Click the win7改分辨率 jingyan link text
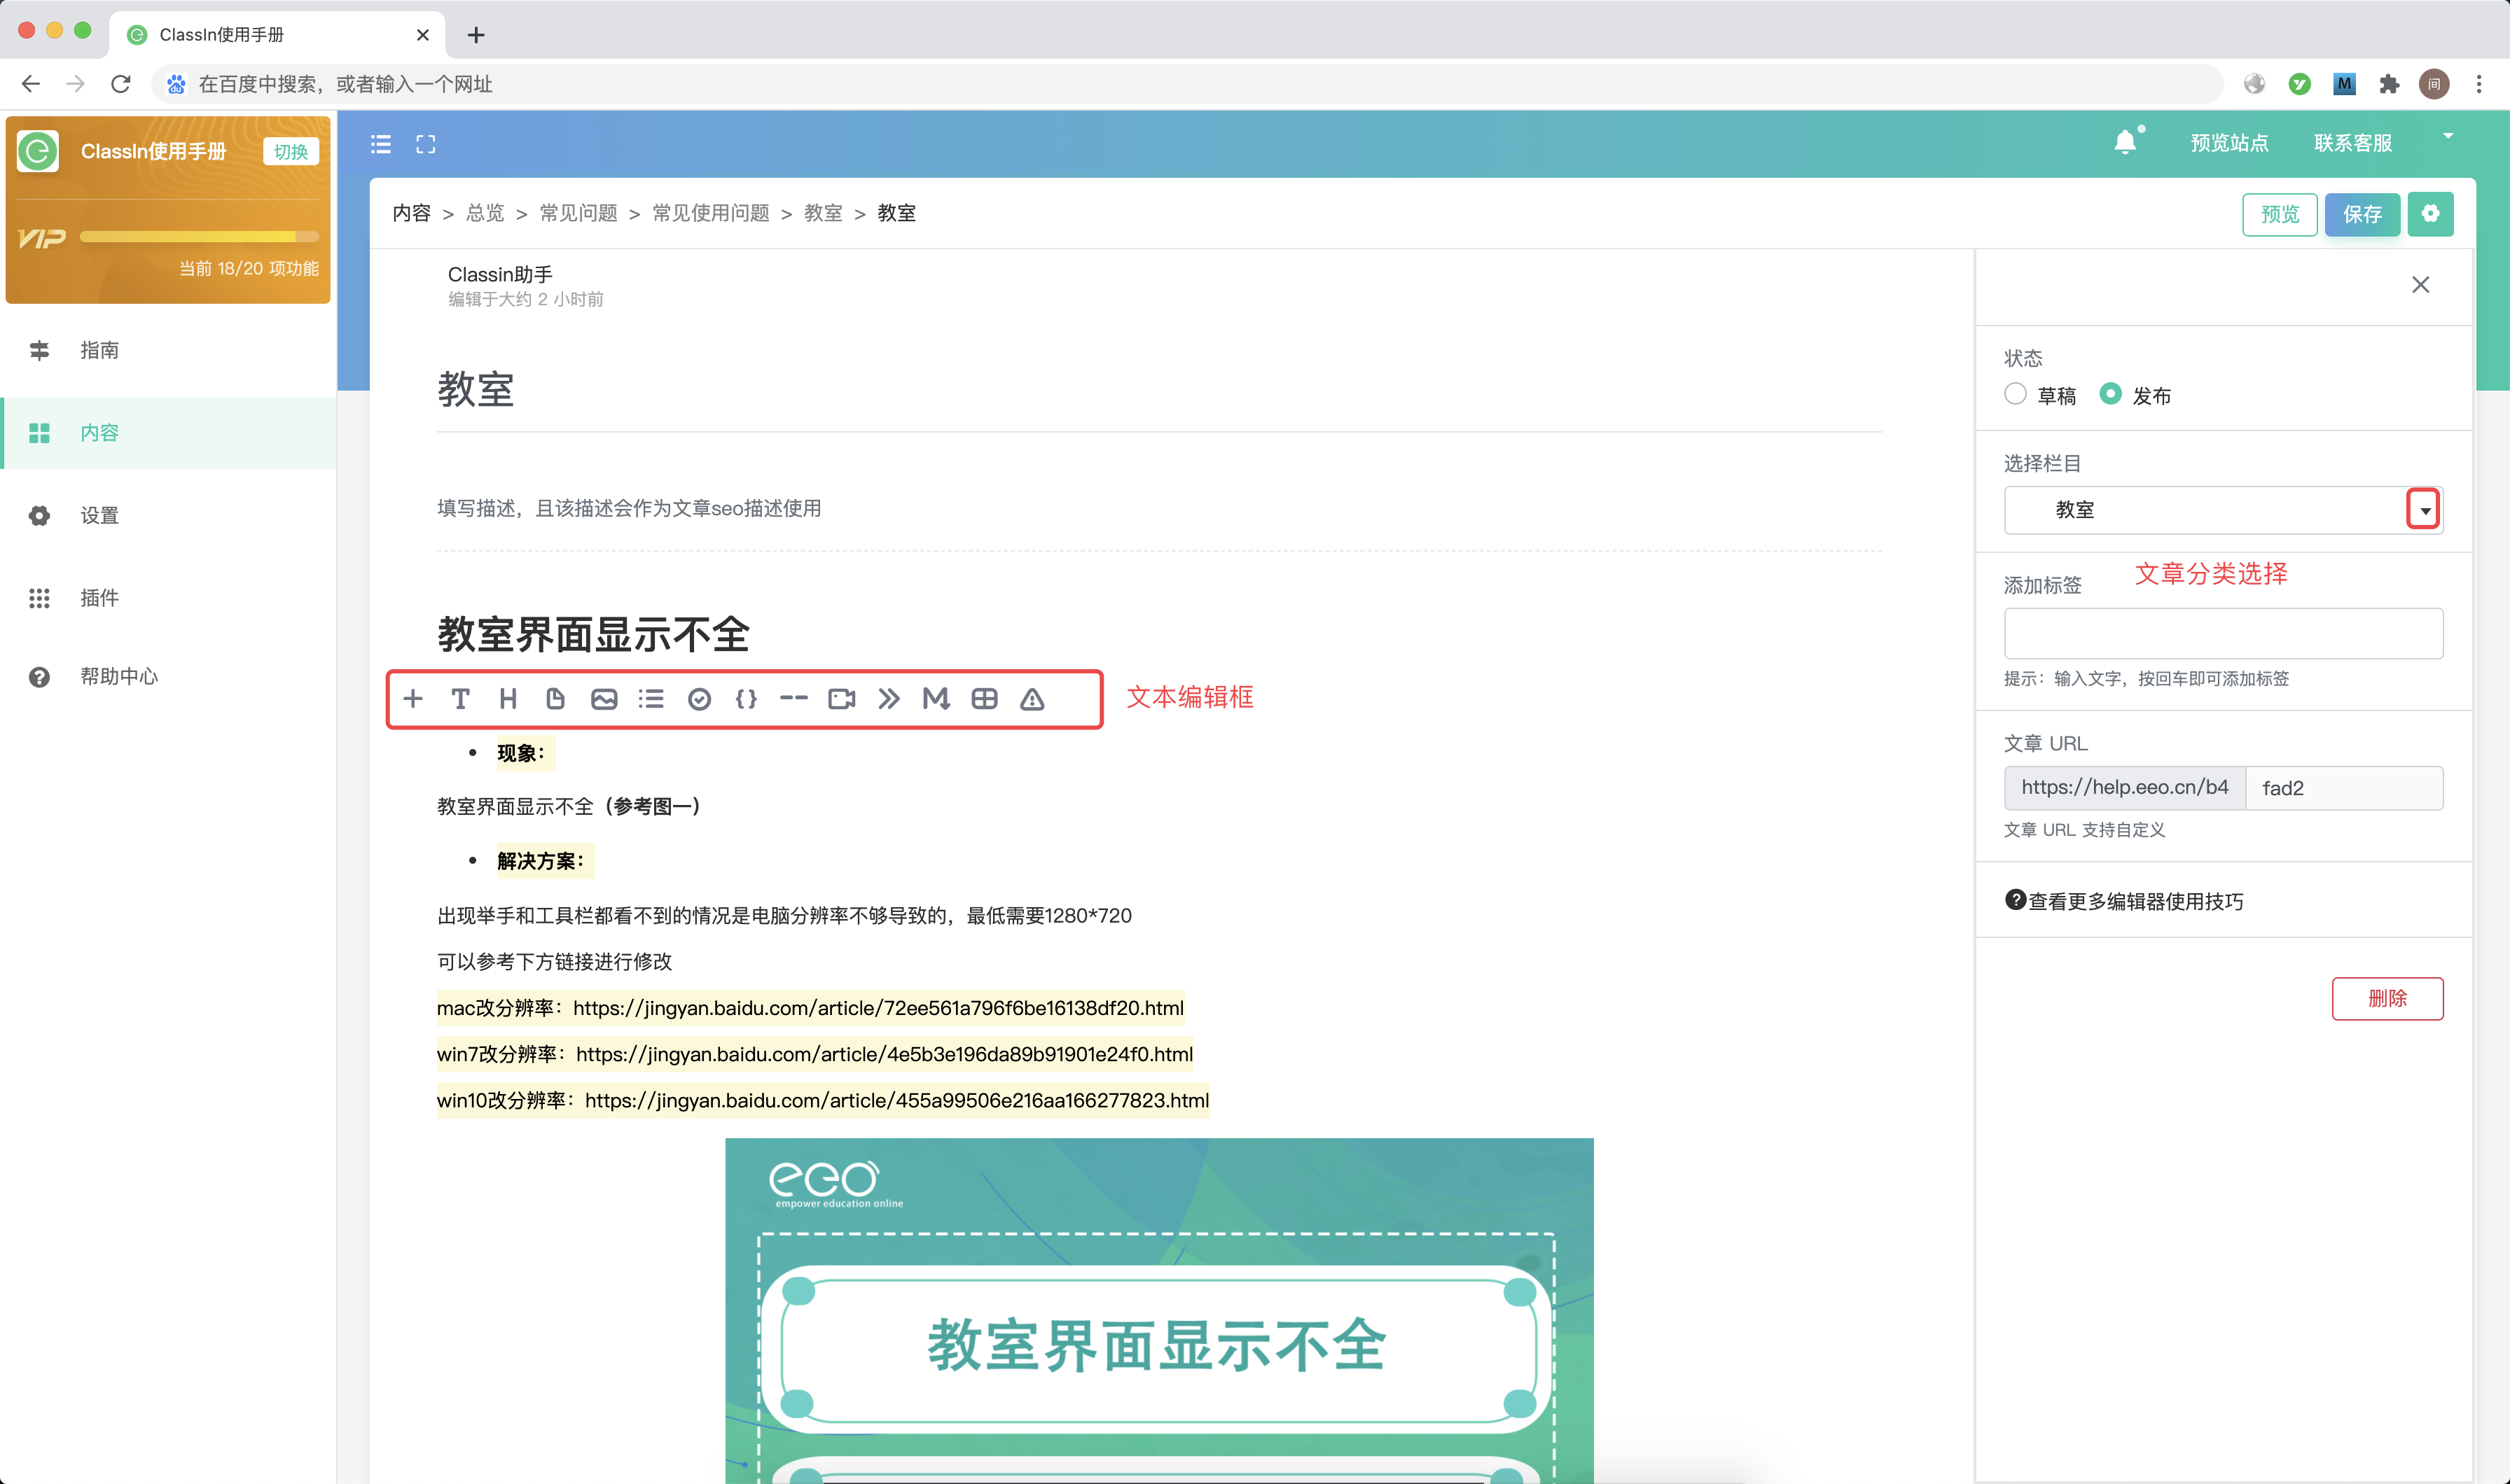This screenshot has height=1484, width=2510. coord(815,1054)
